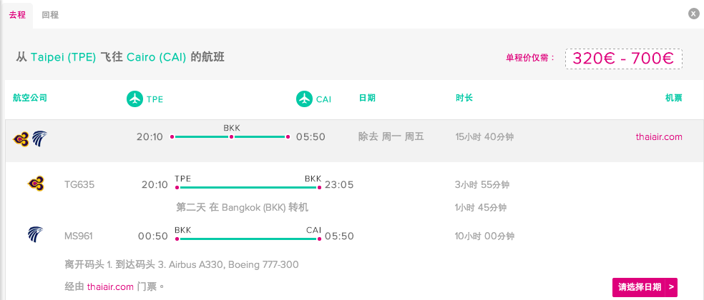Click the departing plane icon beside TPE
704x300 pixels.
click(135, 99)
